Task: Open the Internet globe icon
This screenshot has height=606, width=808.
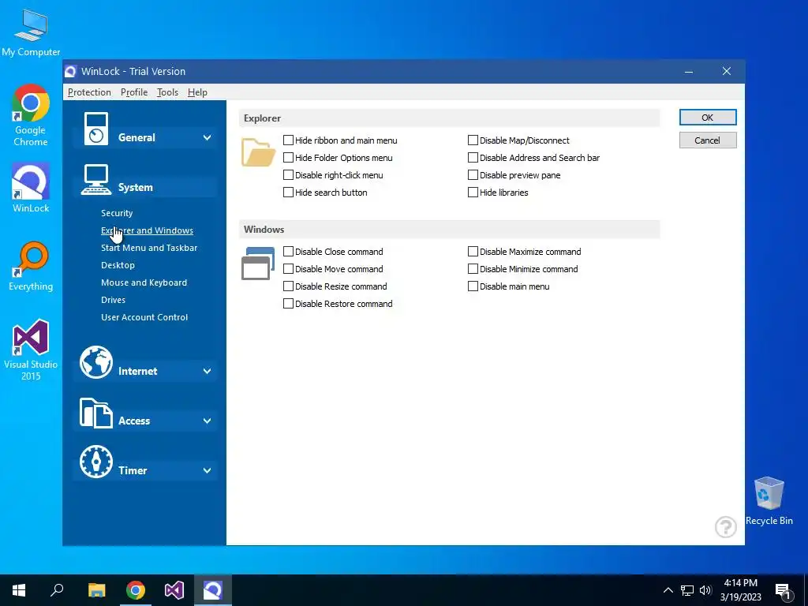Action: click(95, 362)
